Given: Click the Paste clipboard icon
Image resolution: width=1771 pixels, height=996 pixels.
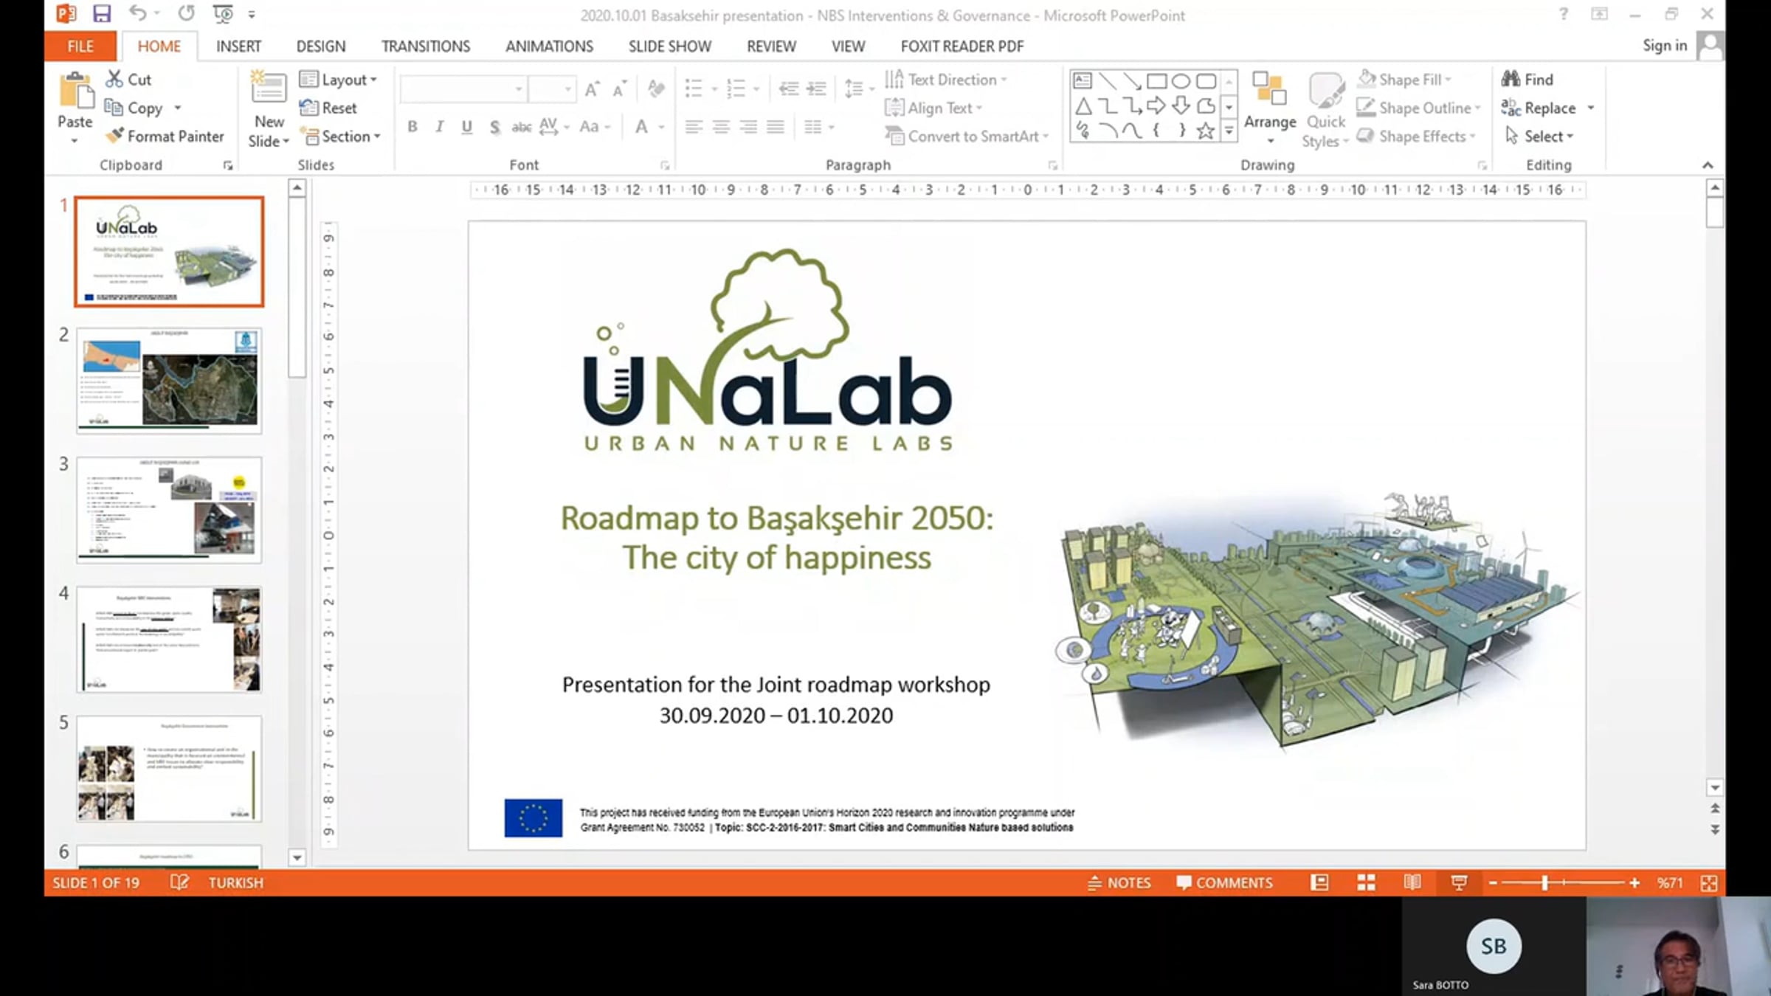Looking at the screenshot, I should tap(75, 91).
